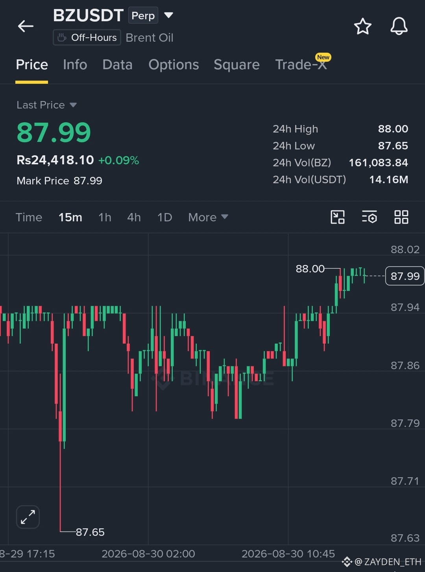Open the Square tab
Screen dimensions: 425x572
(237, 64)
